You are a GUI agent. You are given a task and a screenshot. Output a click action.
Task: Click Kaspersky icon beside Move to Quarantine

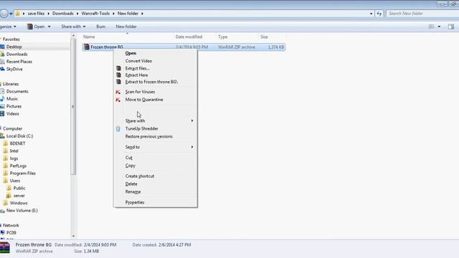click(118, 100)
